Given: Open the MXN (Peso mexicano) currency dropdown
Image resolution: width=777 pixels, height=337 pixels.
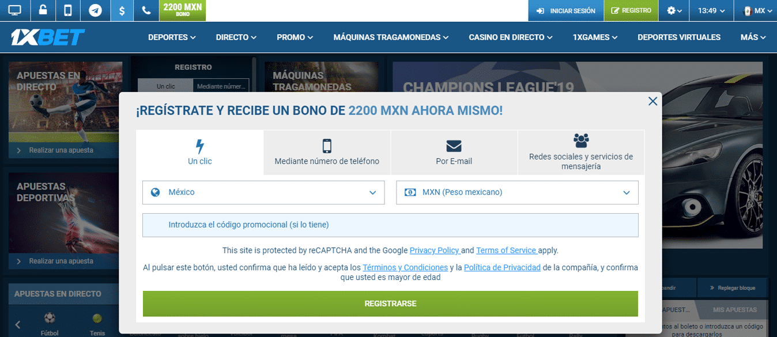Looking at the screenshot, I should [517, 192].
